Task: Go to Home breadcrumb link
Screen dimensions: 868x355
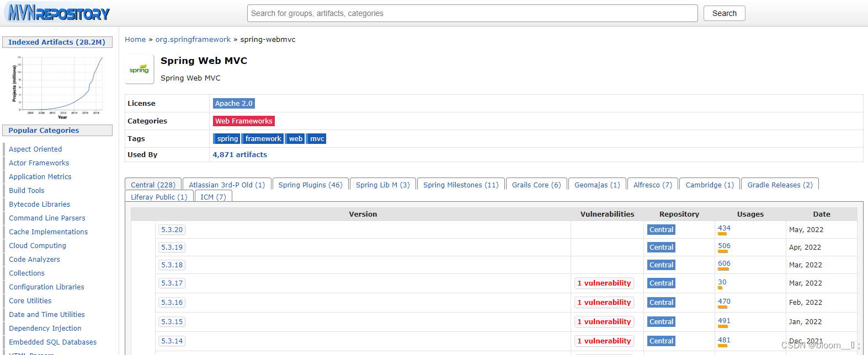Action: [x=135, y=40]
